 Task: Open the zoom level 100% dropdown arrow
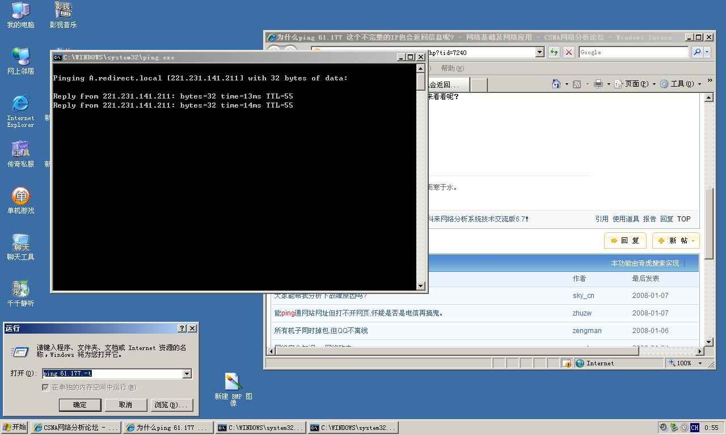click(700, 363)
